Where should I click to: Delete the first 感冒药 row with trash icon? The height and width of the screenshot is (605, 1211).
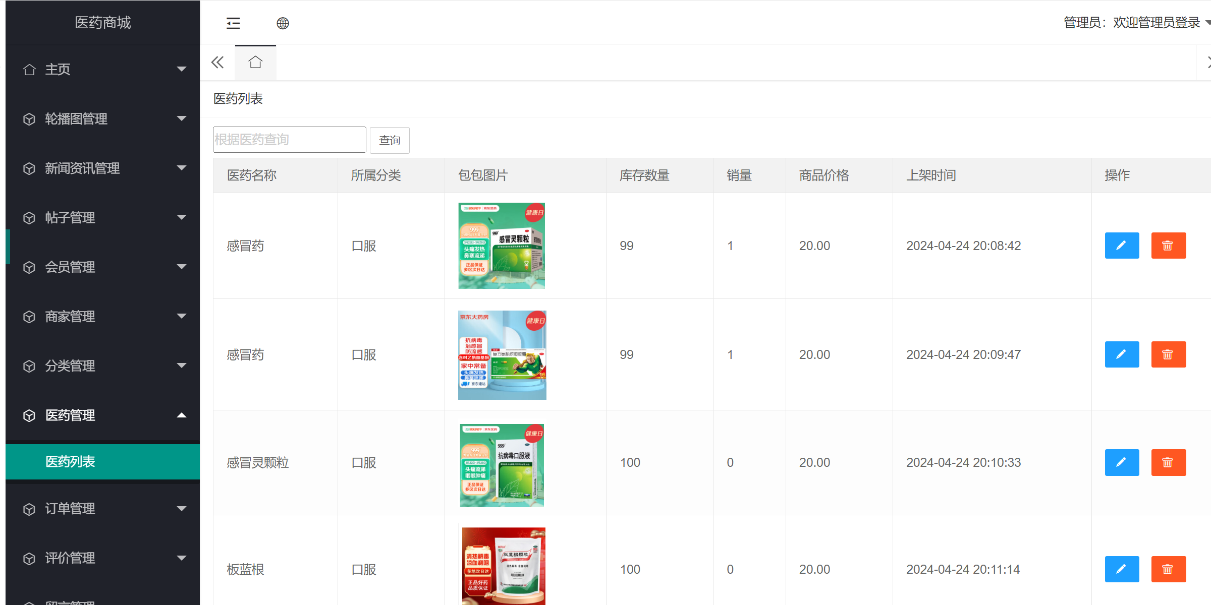(1168, 246)
